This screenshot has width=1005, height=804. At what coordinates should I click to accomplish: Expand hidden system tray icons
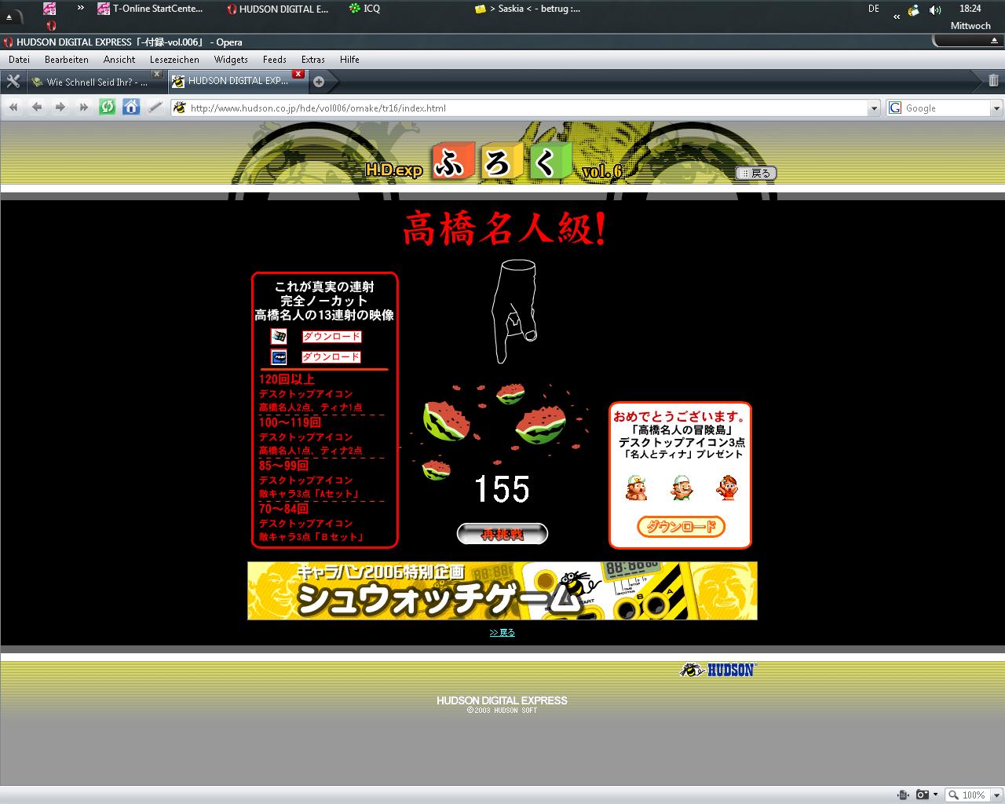tap(897, 16)
